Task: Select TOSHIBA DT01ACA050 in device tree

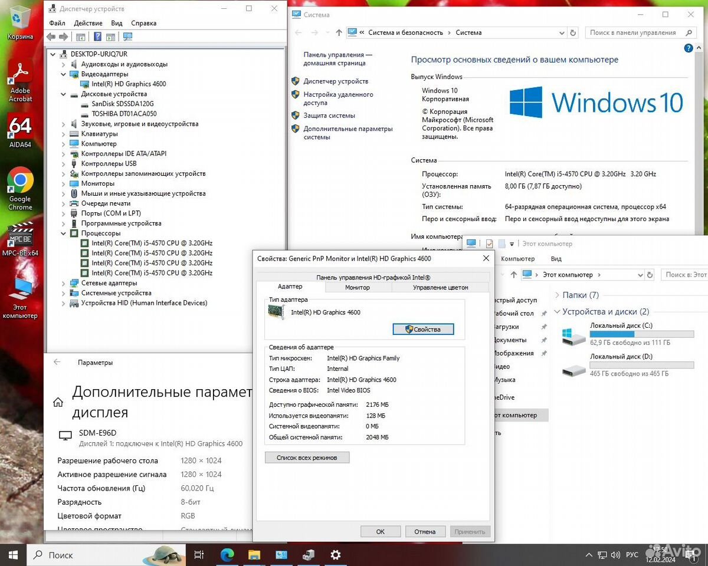Action: coord(124,114)
